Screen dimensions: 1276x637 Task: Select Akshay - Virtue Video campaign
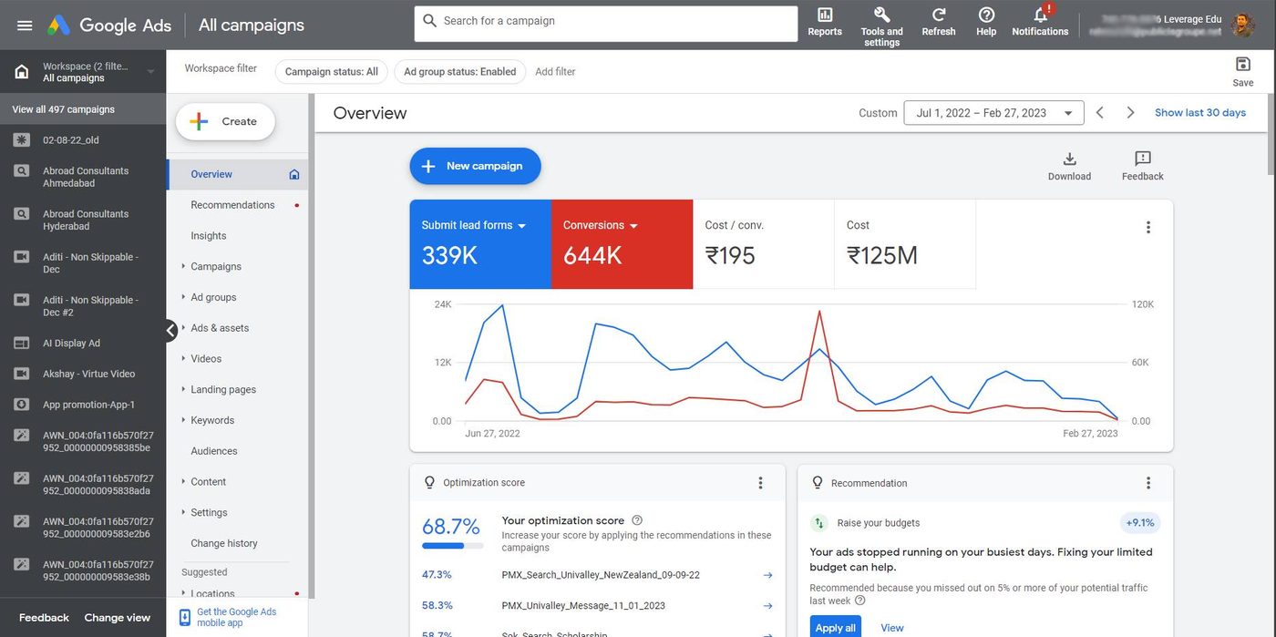(83, 374)
